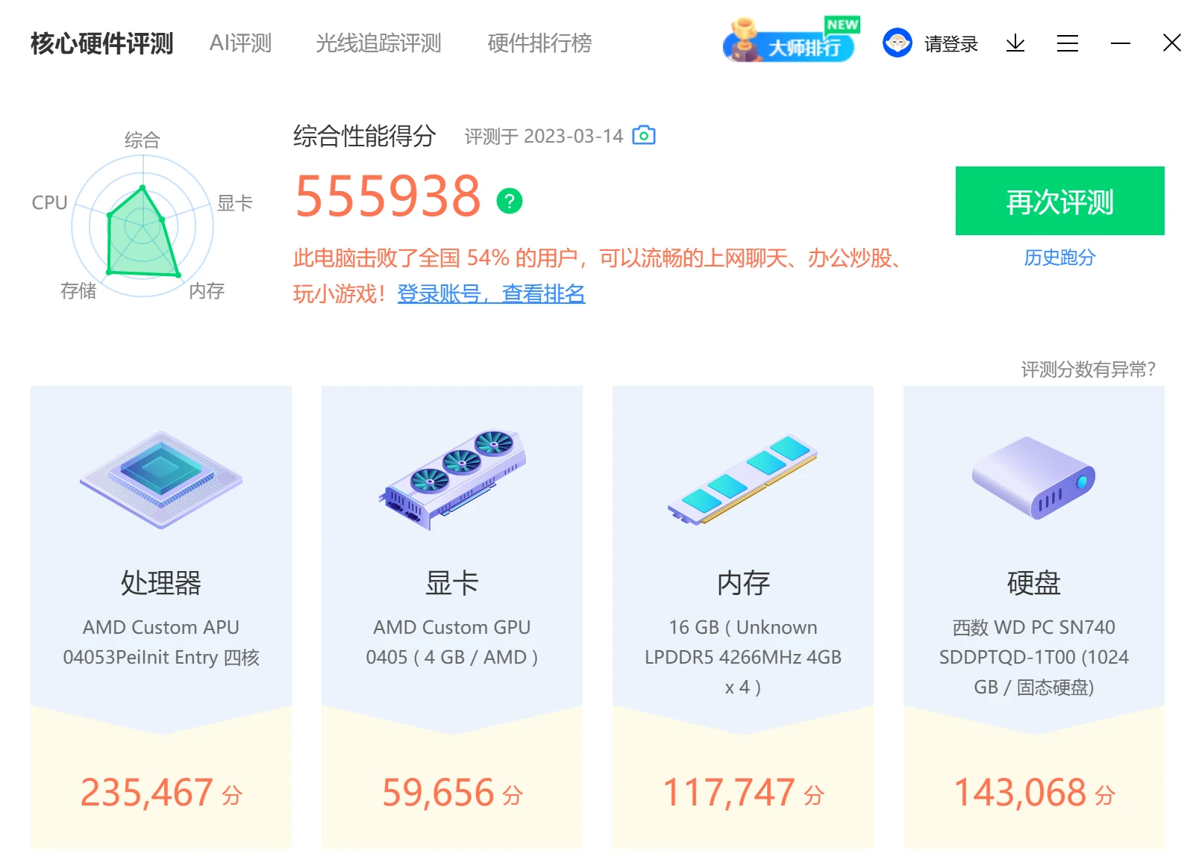Switch to the 光线追踪评测 tab
The width and height of the screenshot is (1196, 860).
tap(378, 43)
